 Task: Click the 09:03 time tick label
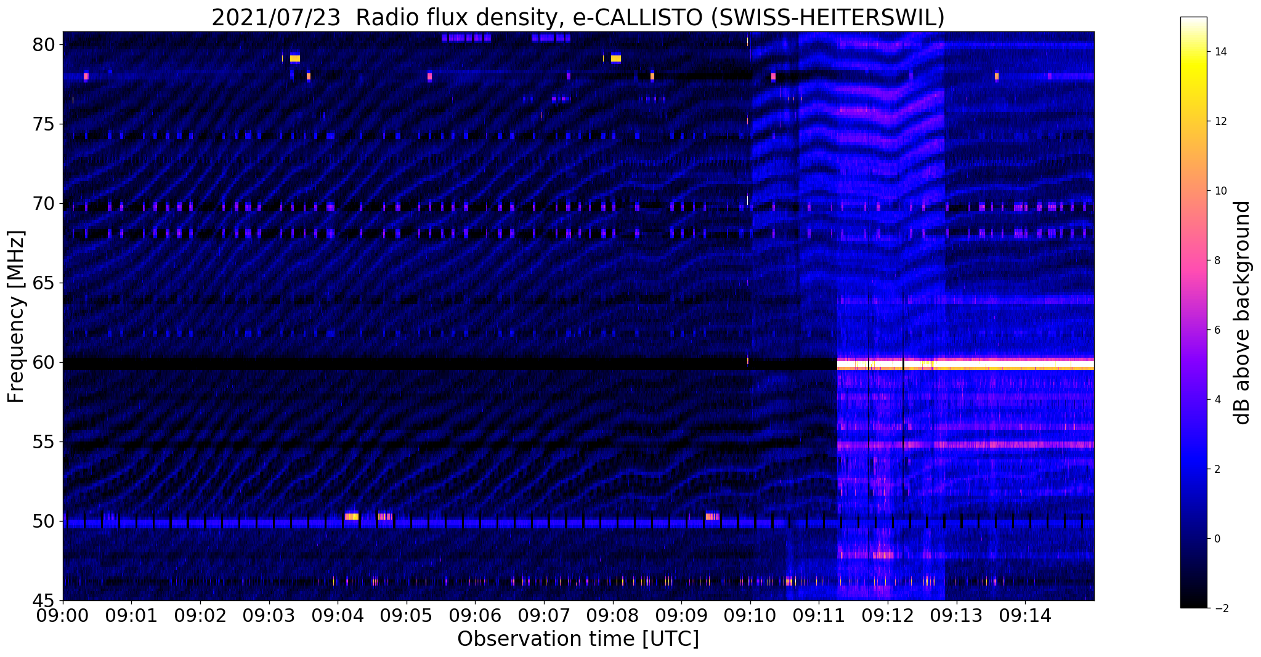pyautogui.click(x=269, y=615)
